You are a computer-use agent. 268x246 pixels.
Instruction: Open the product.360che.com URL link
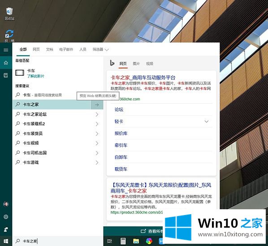pos(137,212)
